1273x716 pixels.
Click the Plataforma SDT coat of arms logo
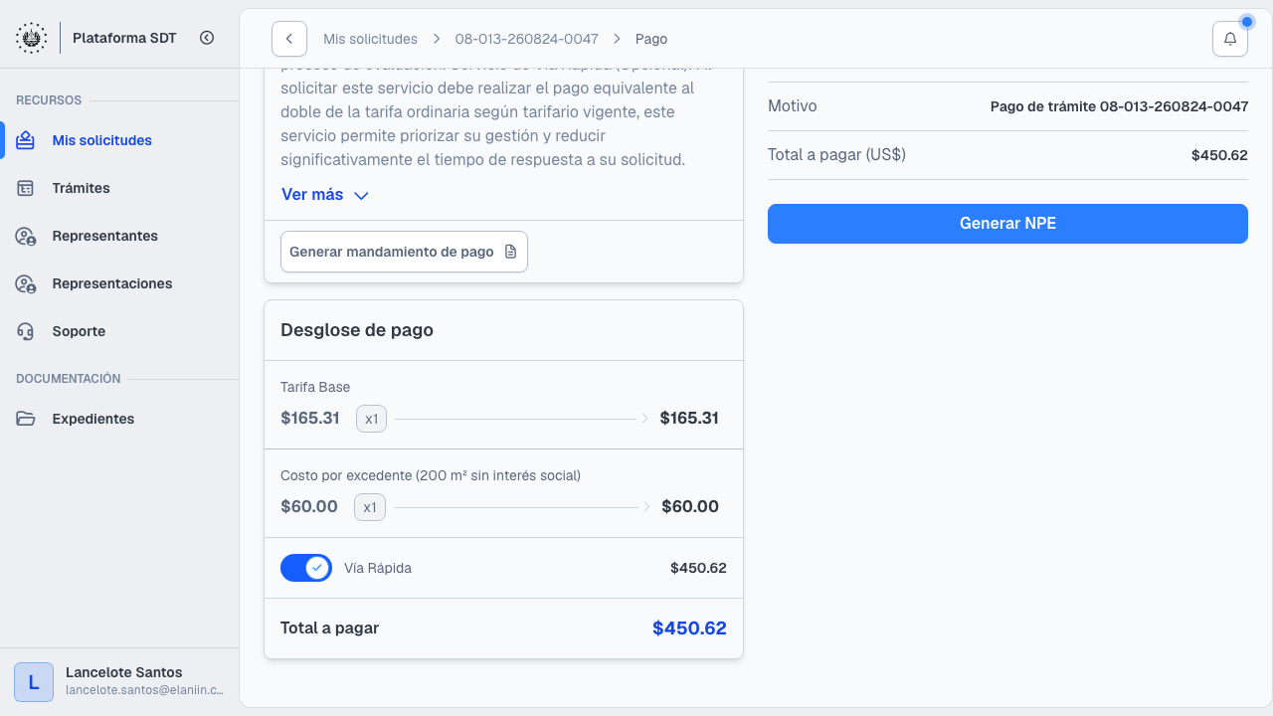(x=31, y=38)
